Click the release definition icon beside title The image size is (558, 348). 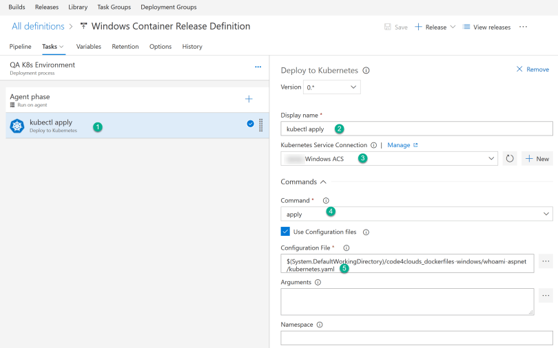(x=83, y=26)
